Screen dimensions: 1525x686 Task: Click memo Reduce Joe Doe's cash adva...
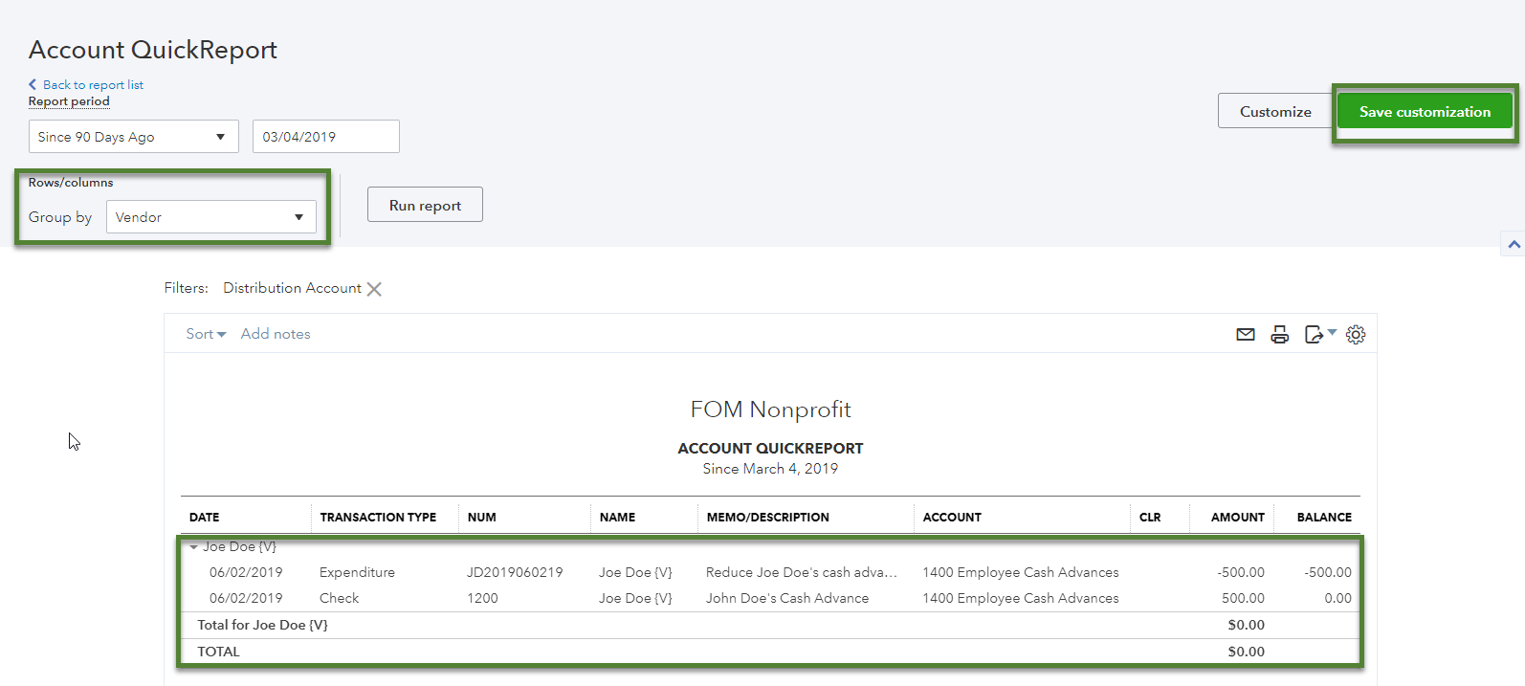802,572
